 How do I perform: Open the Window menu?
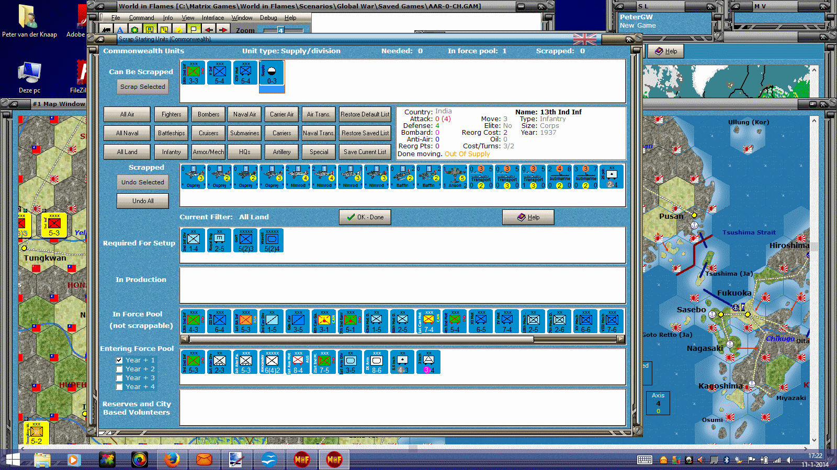tap(242, 18)
